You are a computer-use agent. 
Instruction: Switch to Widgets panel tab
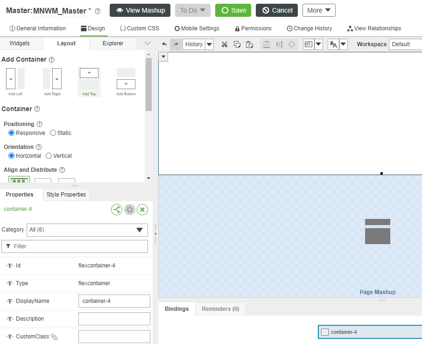point(20,43)
